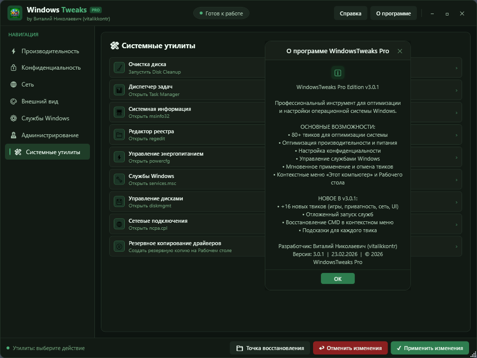
Task: Click the floppy icon for Управление дисками
Action: [x=119, y=202]
